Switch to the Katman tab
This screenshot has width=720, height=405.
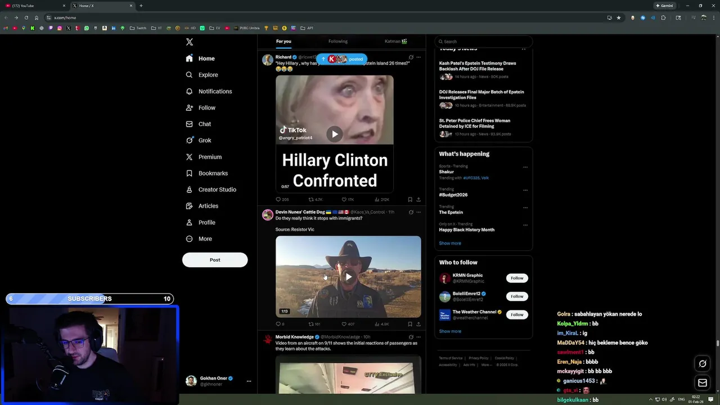(395, 41)
